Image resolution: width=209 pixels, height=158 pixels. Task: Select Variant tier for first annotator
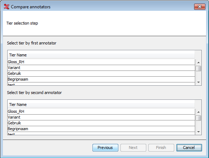[x=101, y=68]
